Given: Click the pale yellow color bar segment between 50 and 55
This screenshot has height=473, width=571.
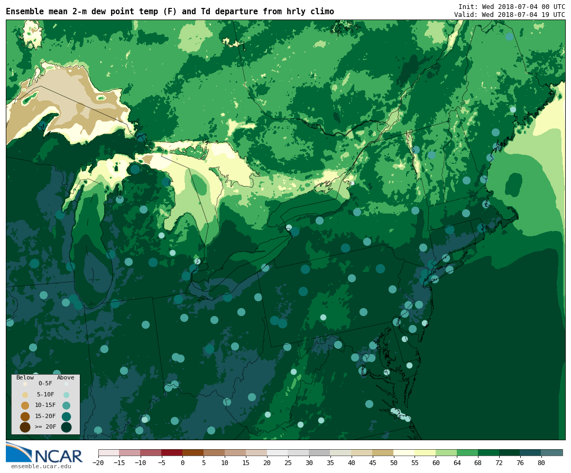Looking at the screenshot, I should (x=404, y=452).
